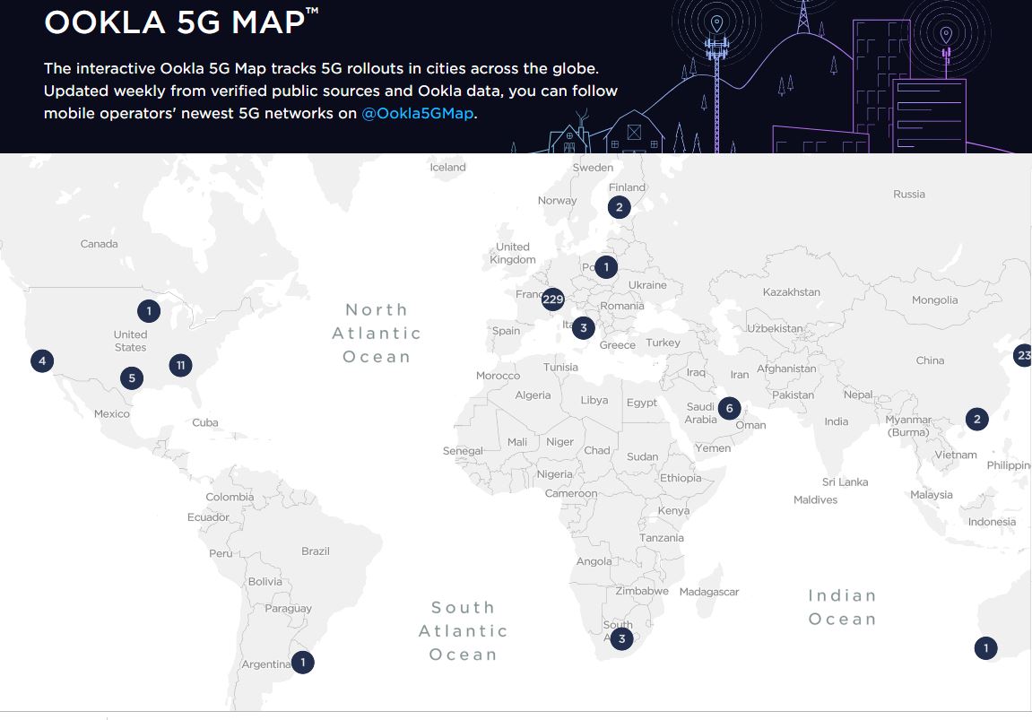Screen dimensions: 1032x720
Task: Click the Sri Lanka label
Action: [x=846, y=482]
